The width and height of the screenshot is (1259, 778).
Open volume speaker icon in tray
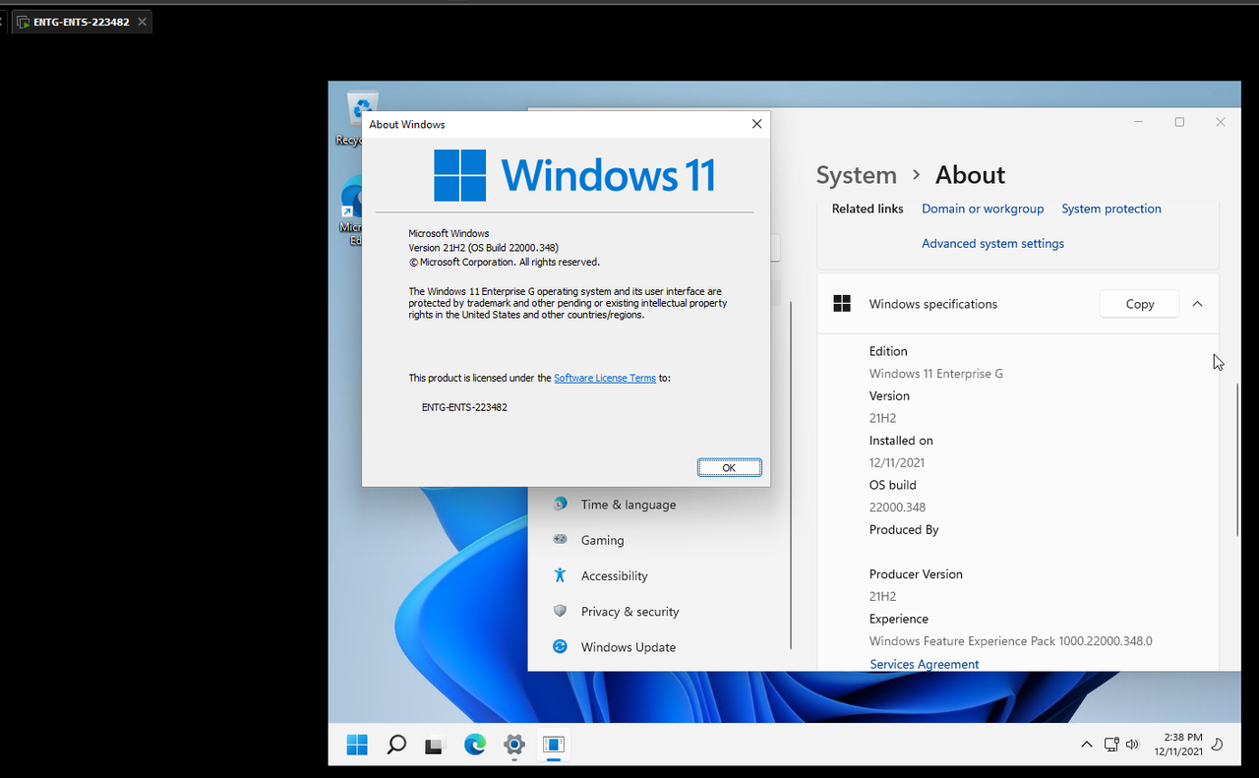click(x=1132, y=745)
